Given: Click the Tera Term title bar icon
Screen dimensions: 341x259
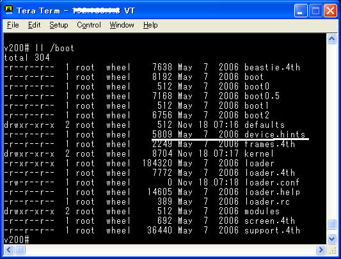Looking at the screenshot, I should pyautogui.click(x=9, y=10).
